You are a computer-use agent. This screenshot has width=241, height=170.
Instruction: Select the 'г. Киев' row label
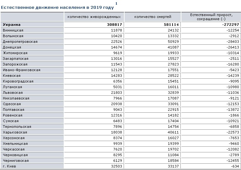(9, 166)
